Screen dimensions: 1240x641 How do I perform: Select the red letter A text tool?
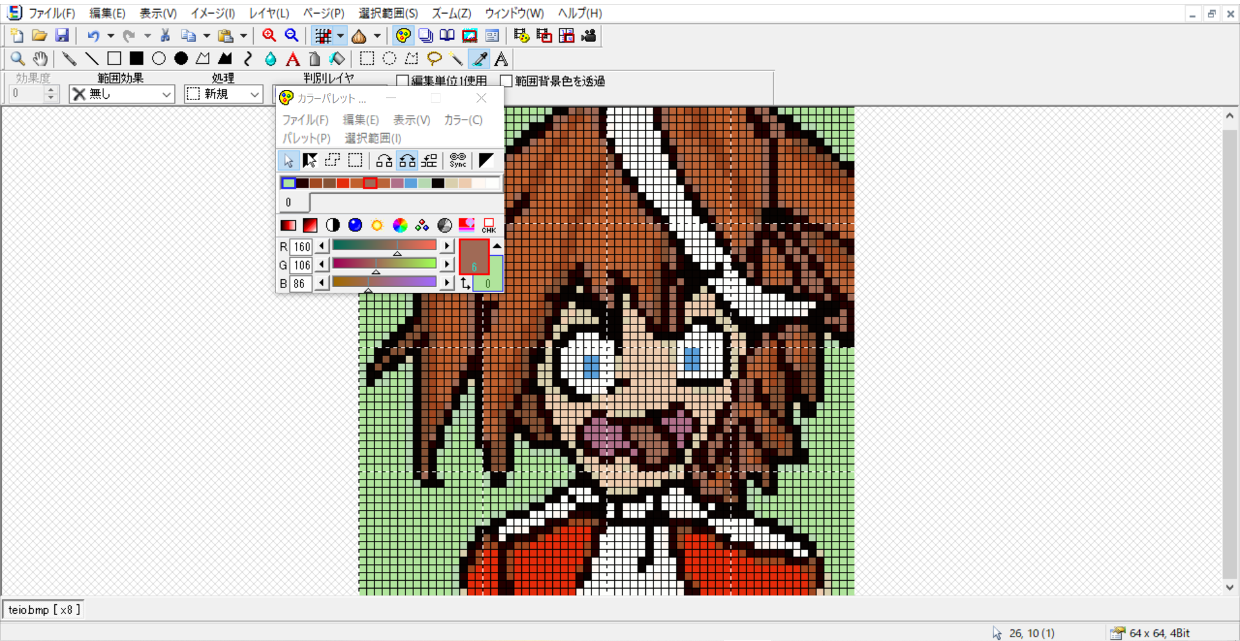tap(293, 59)
